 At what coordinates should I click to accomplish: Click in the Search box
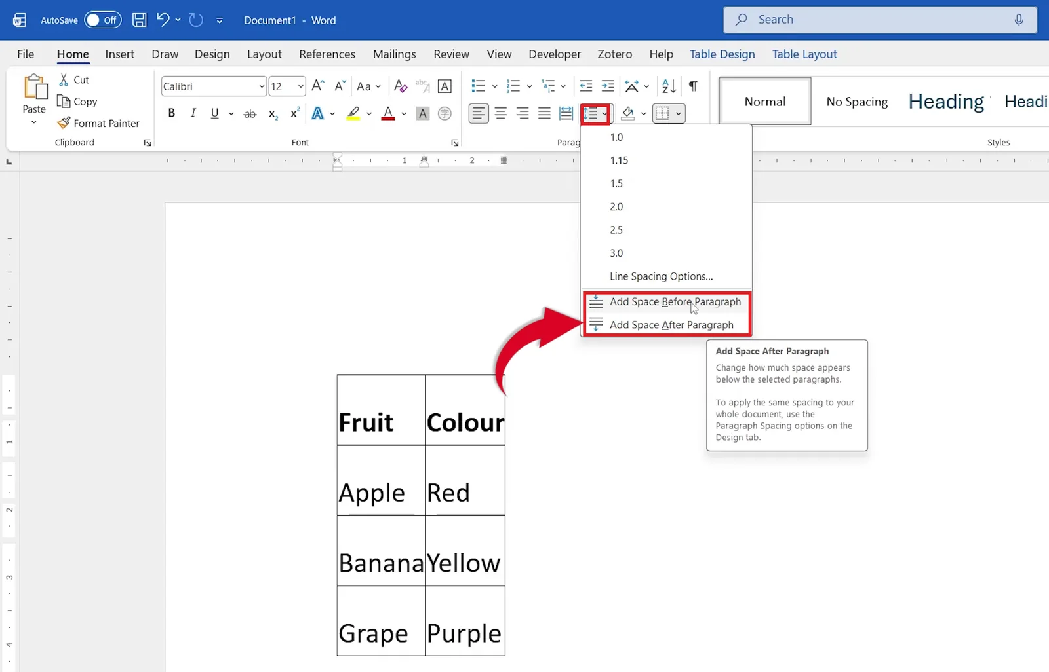(x=880, y=20)
